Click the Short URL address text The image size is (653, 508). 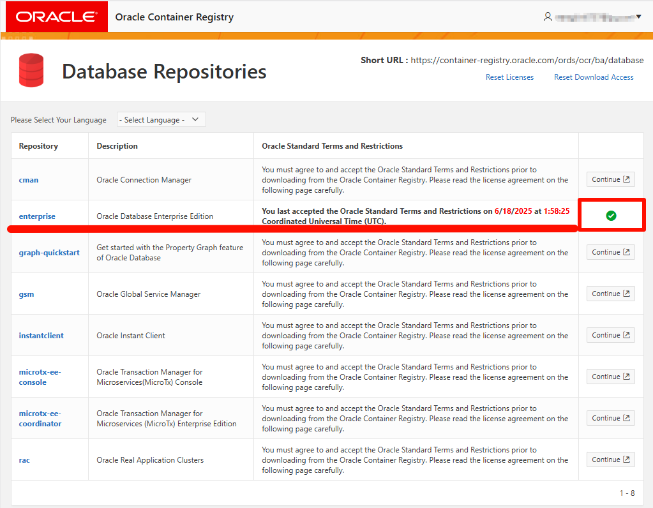(527, 61)
